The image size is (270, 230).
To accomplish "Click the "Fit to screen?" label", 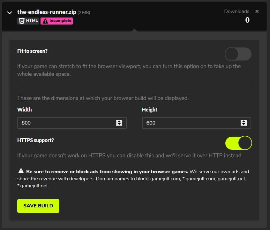I will click(32, 51).
